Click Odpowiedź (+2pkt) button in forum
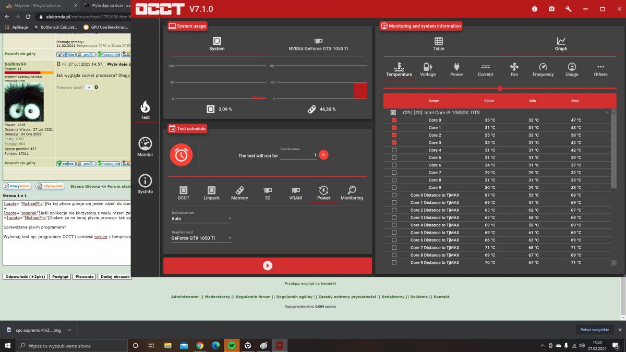626x352 pixels. [25, 276]
